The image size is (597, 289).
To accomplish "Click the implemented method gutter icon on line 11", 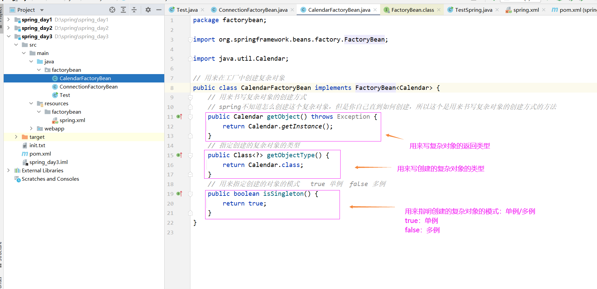I will click(179, 117).
